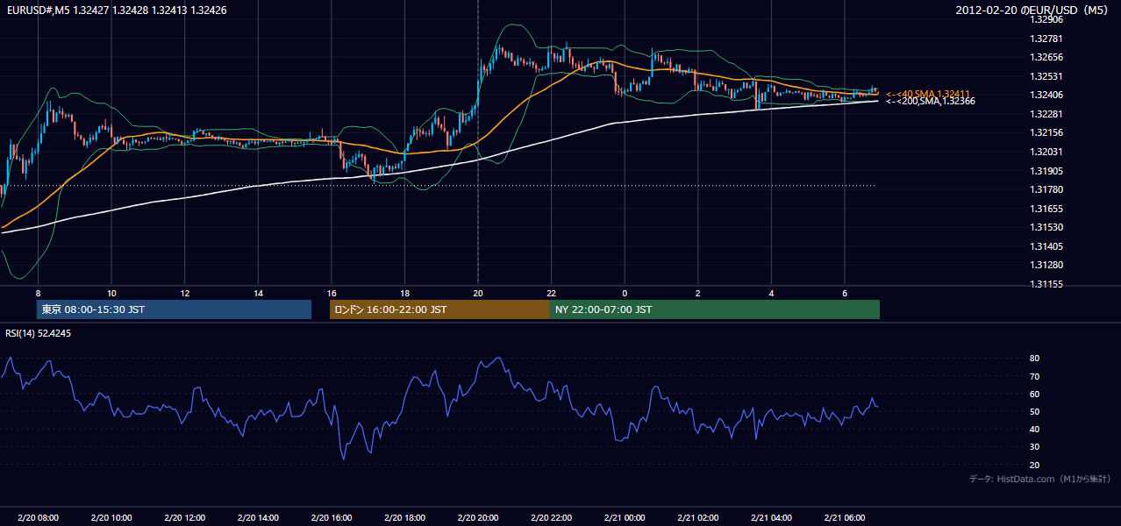Viewport: 1121px width, 526px height.
Task: Click the 1.31155 price axis label
Action: tap(1046, 284)
